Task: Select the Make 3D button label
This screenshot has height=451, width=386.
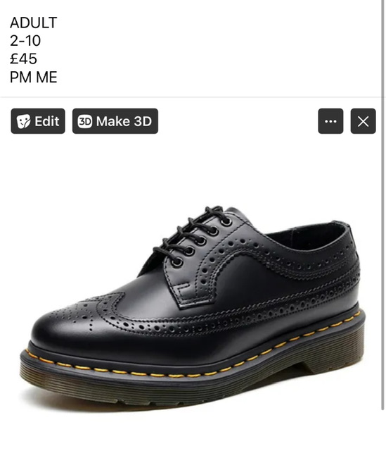Action: (x=124, y=121)
